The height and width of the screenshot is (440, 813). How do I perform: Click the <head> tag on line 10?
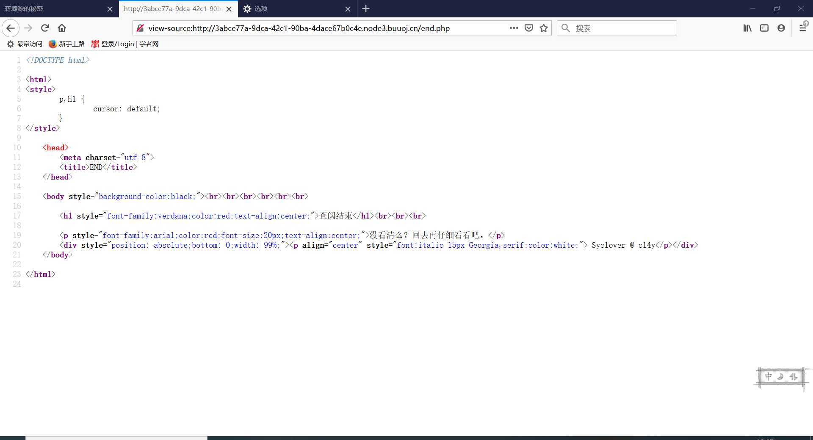[x=55, y=147]
